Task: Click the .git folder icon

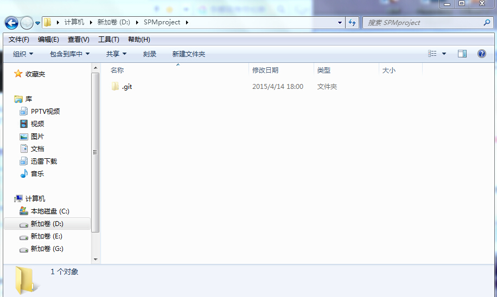Action: 115,86
